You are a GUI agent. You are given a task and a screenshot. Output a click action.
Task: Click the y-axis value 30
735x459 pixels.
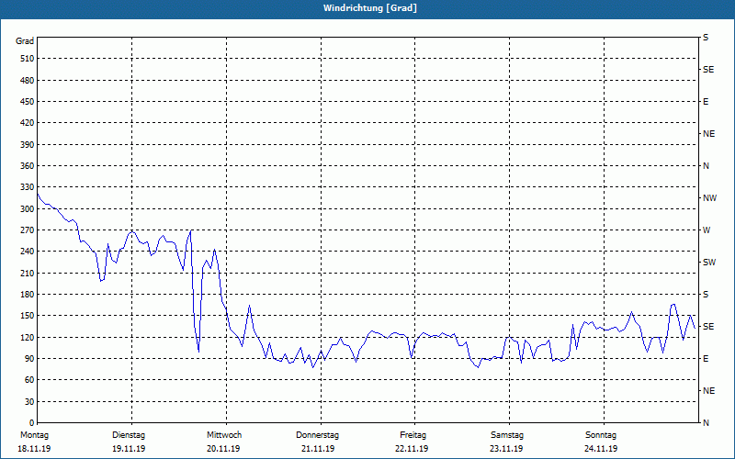coord(29,401)
